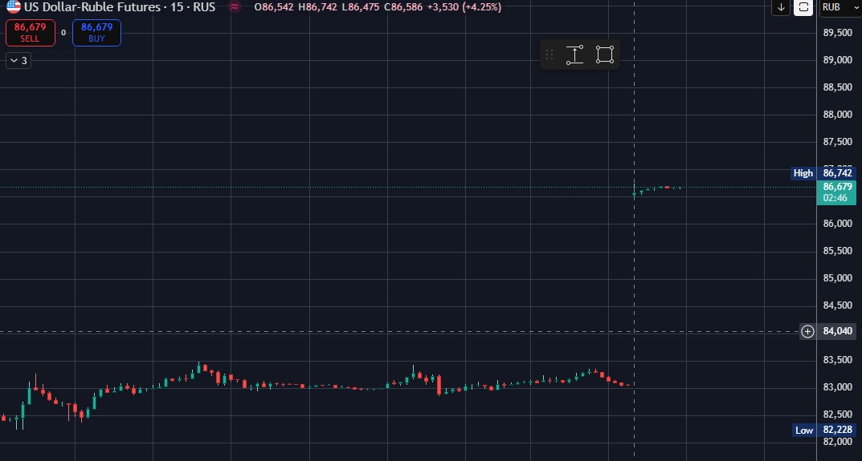Click the Low 82,228 price label
This screenshot has width=862, height=461.
(x=815, y=431)
